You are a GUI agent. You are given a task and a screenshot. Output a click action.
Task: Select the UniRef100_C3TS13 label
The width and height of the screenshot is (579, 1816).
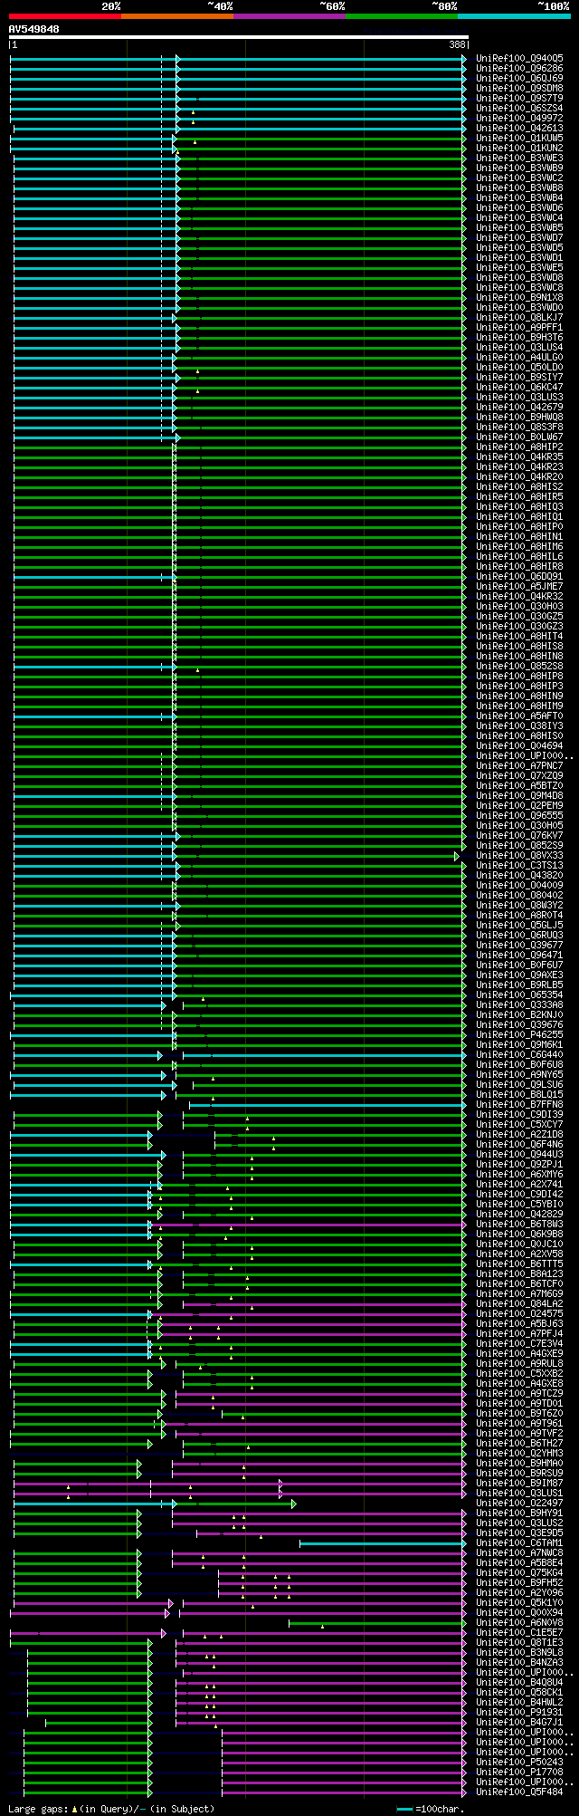click(519, 865)
